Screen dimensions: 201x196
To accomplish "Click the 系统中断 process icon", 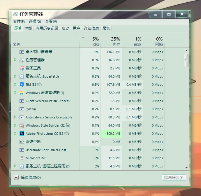I will [22, 142].
